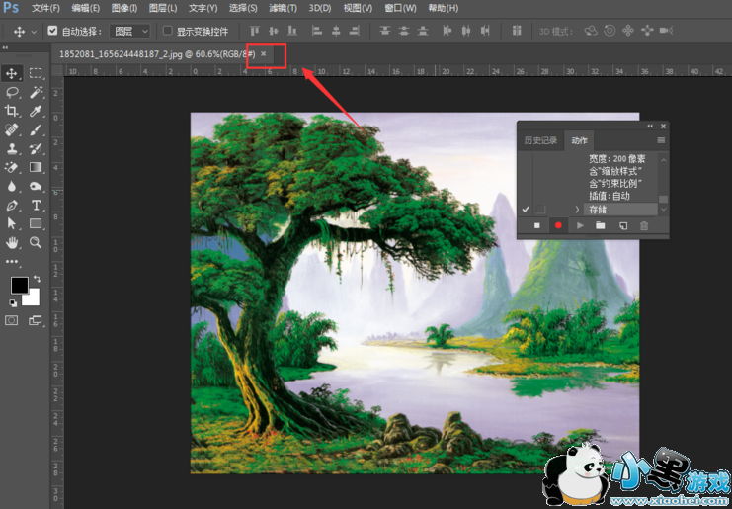
Task: Switch to the 动作 tab
Action: point(579,140)
